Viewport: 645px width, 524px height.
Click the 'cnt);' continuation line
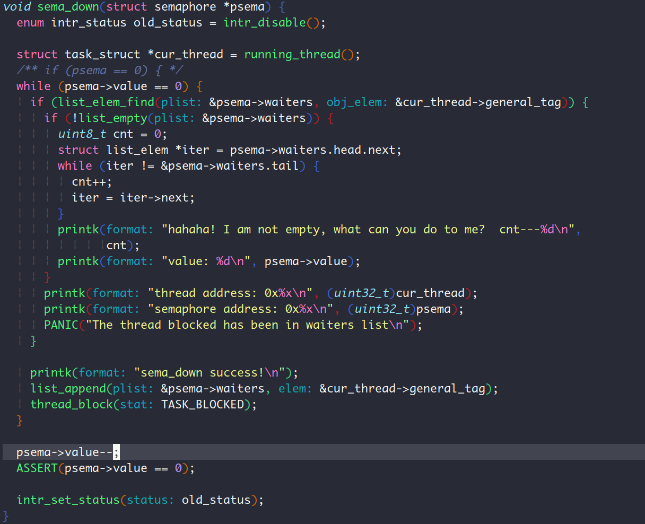[x=123, y=246]
